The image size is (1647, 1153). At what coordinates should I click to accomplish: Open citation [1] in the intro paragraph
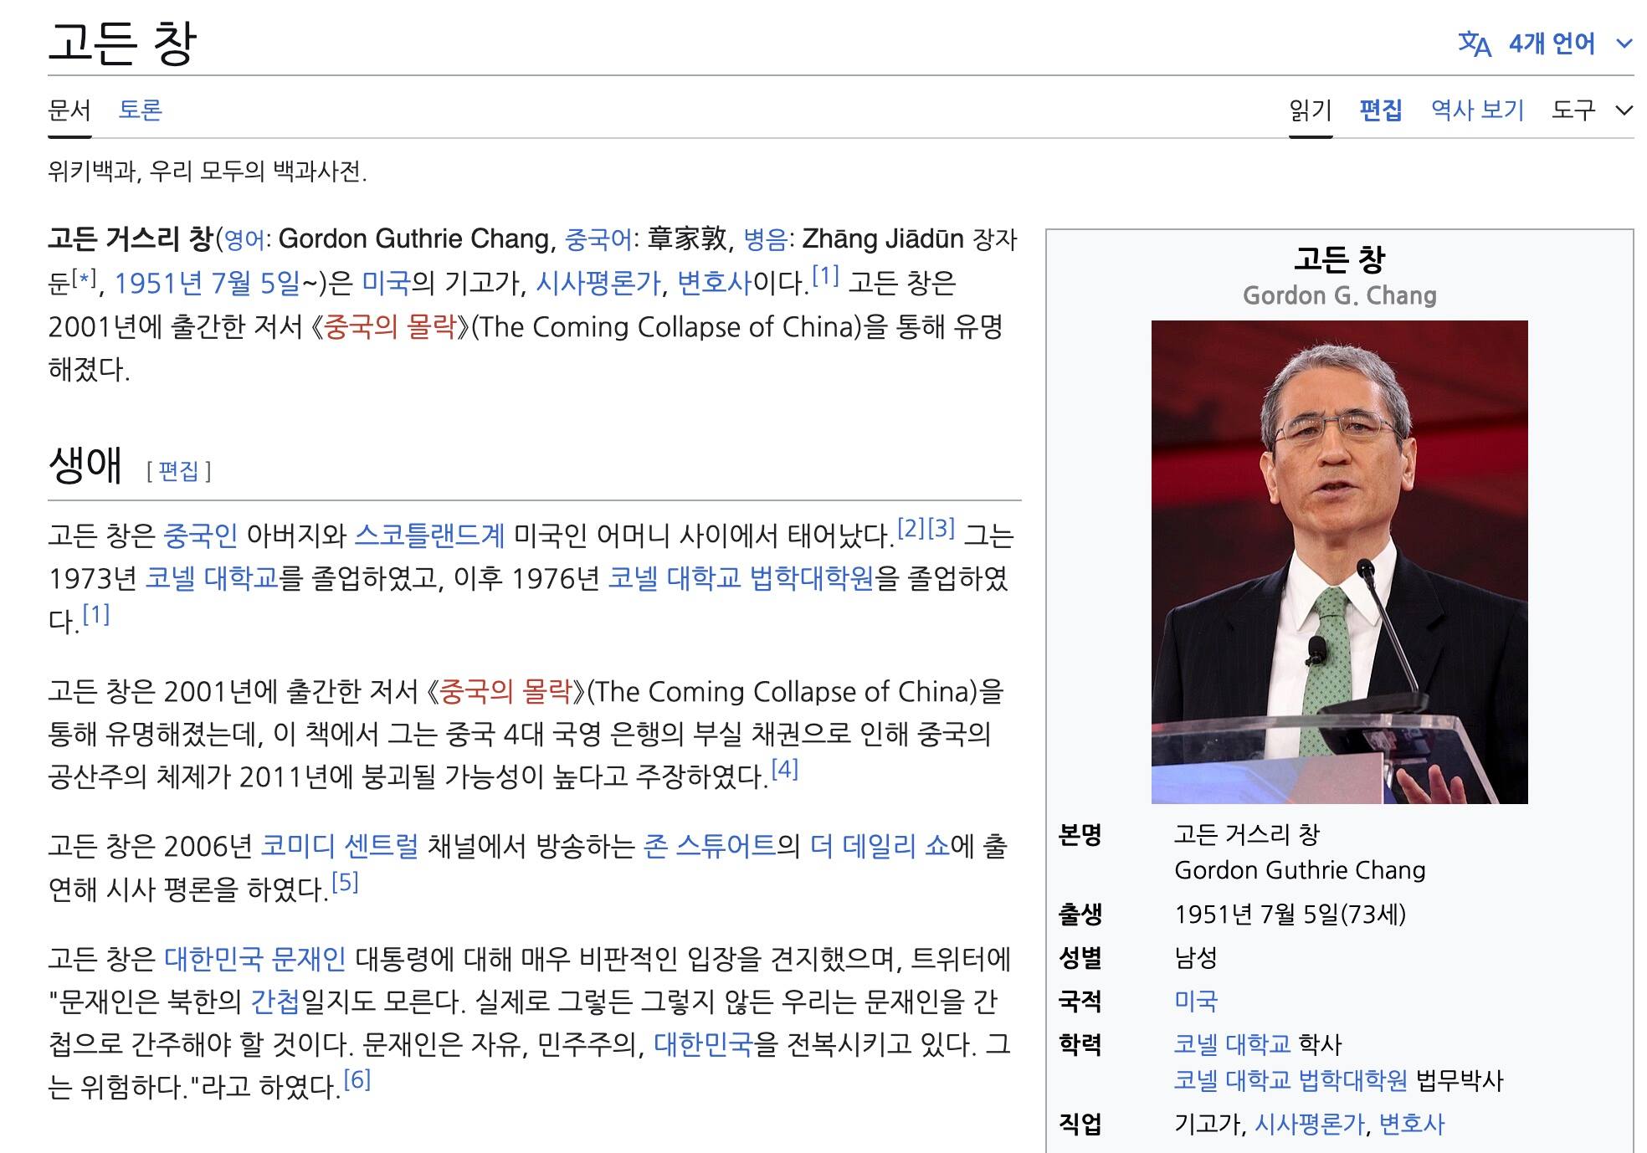(x=825, y=276)
